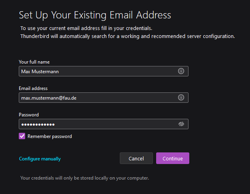Show password using the crossed-eye icon
Screen dimensions: 250x194
coord(181,124)
